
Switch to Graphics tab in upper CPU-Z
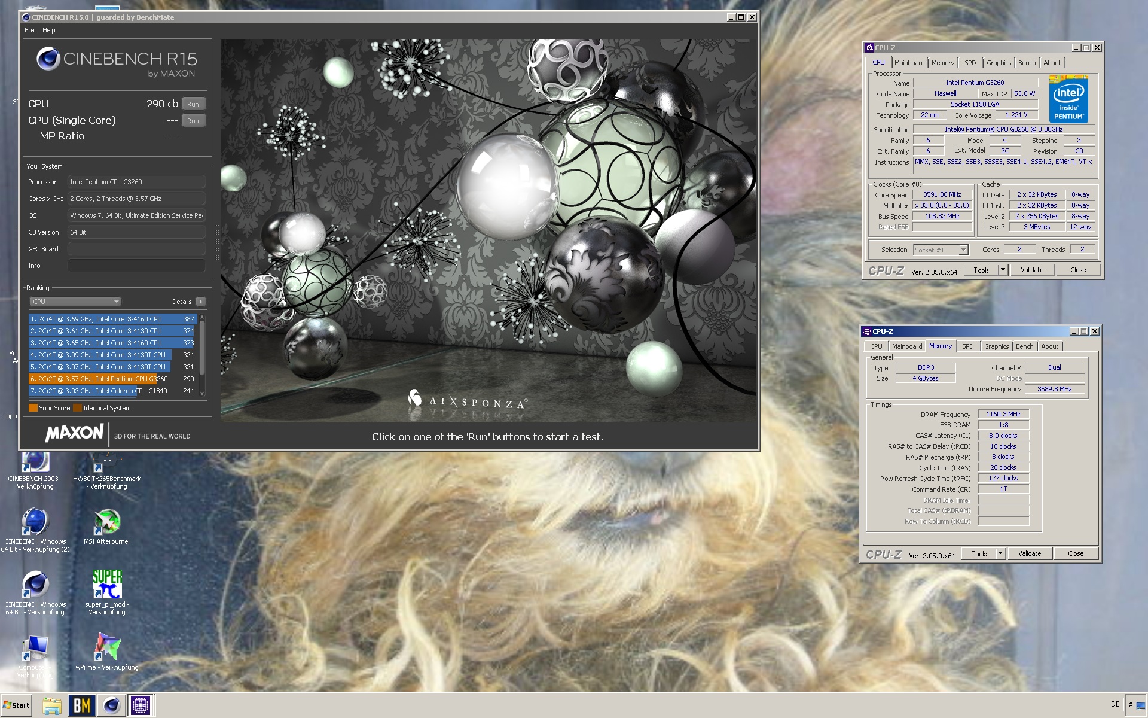click(999, 63)
